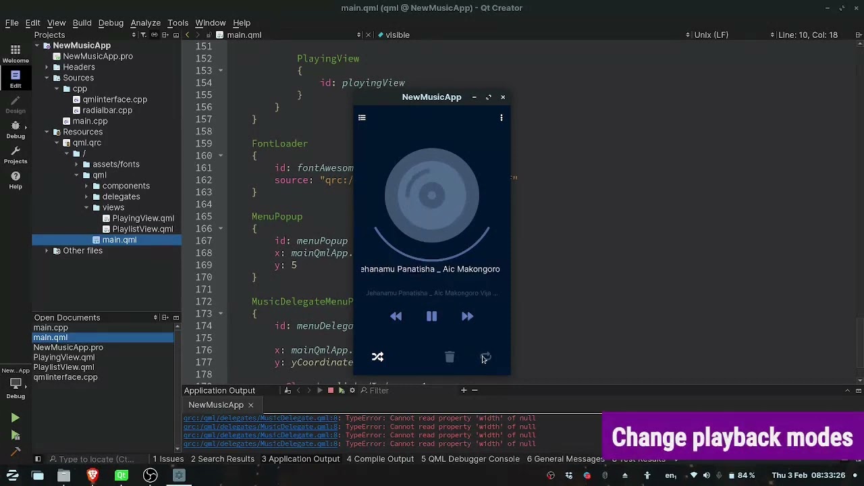
Task: Open Projects mode in sidebar
Action: (x=16, y=155)
